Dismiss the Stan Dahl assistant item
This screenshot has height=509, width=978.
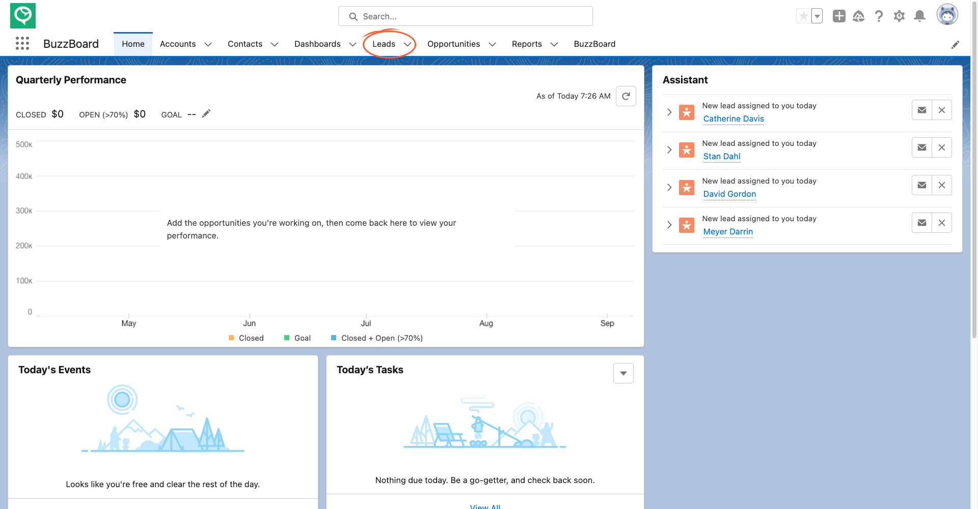coord(942,147)
